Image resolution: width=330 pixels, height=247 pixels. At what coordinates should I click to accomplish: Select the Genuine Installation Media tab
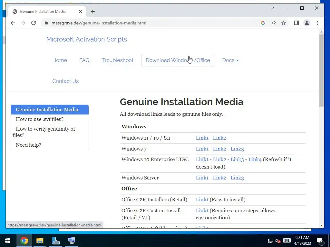coord(47,12)
